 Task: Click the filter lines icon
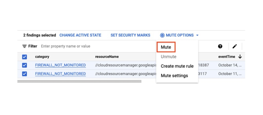(x=25, y=46)
